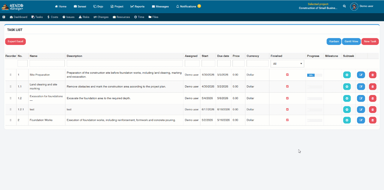The height and width of the screenshot is (190, 384).
Task: Click the Demo user avatar
Action: coord(354,6)
